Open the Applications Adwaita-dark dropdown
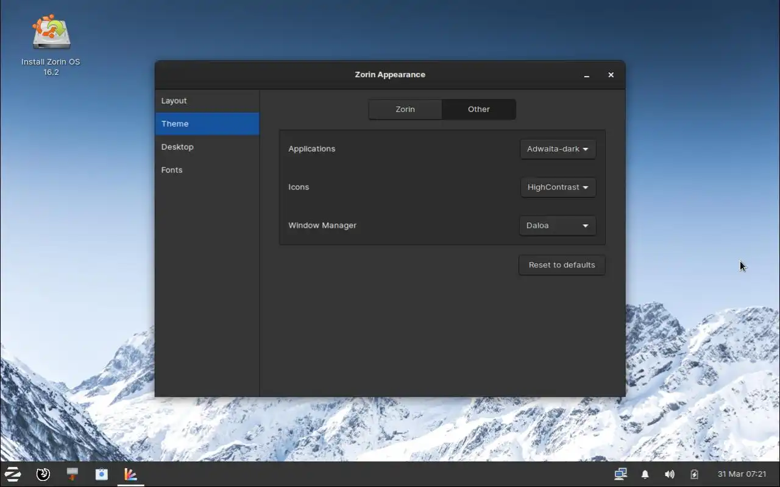780x487 pixels. click(558, 149)
